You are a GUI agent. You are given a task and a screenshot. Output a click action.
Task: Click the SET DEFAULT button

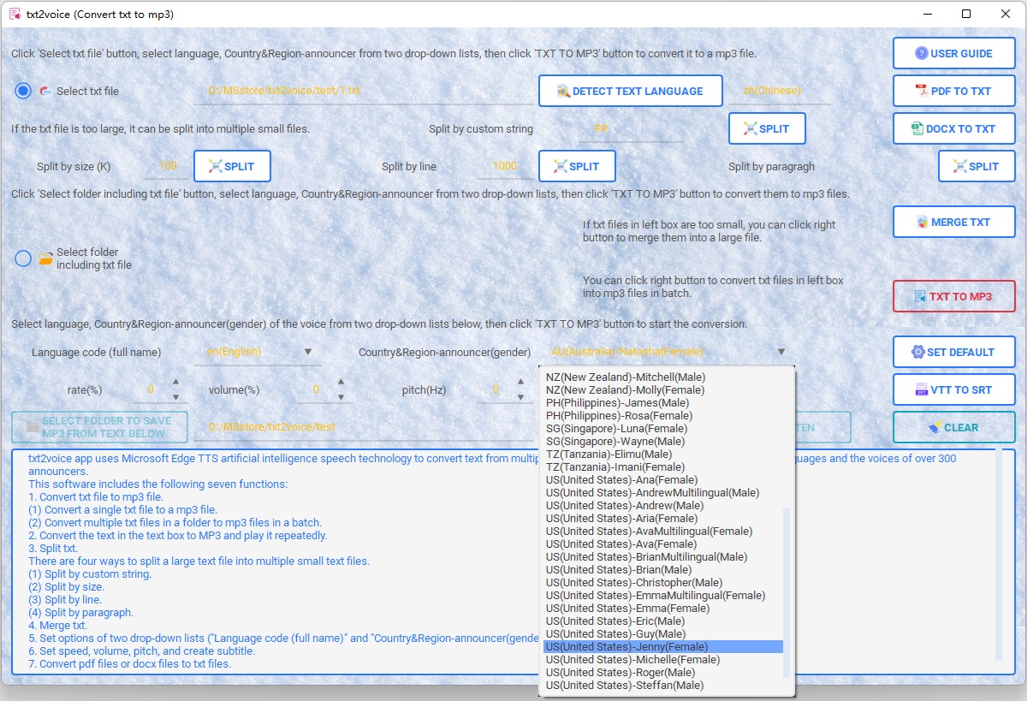click(x=954, y=352)
